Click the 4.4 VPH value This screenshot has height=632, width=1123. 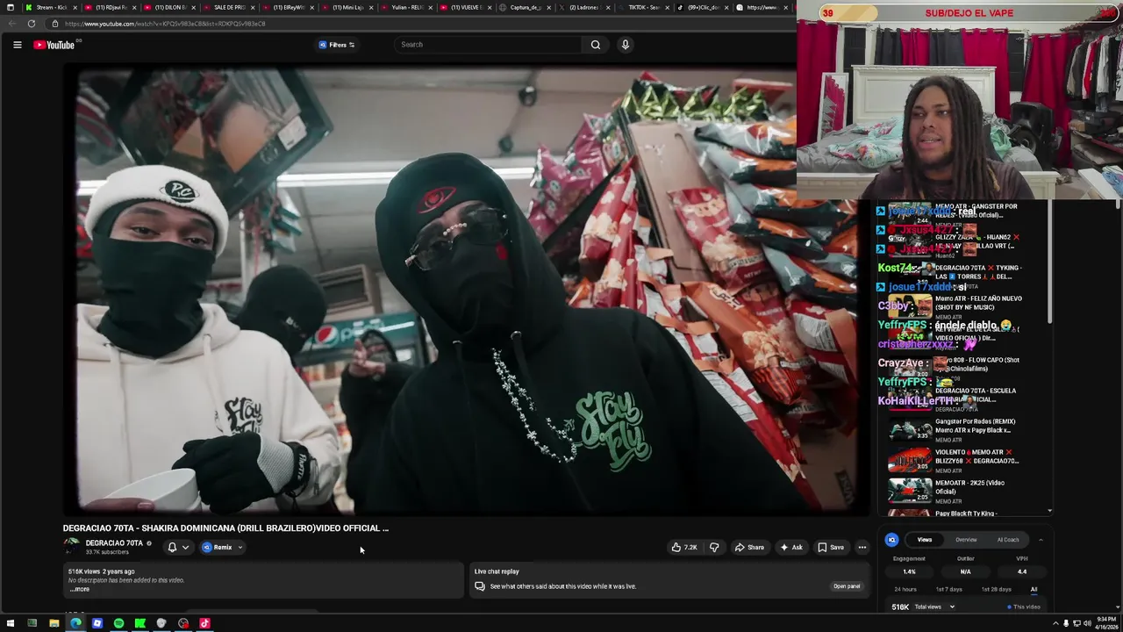(x=1022, y=571)
